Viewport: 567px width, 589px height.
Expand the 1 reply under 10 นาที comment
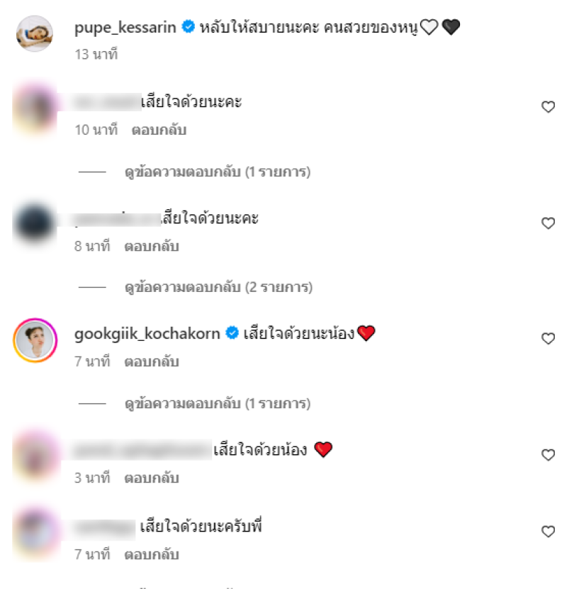tap(218, 172)
